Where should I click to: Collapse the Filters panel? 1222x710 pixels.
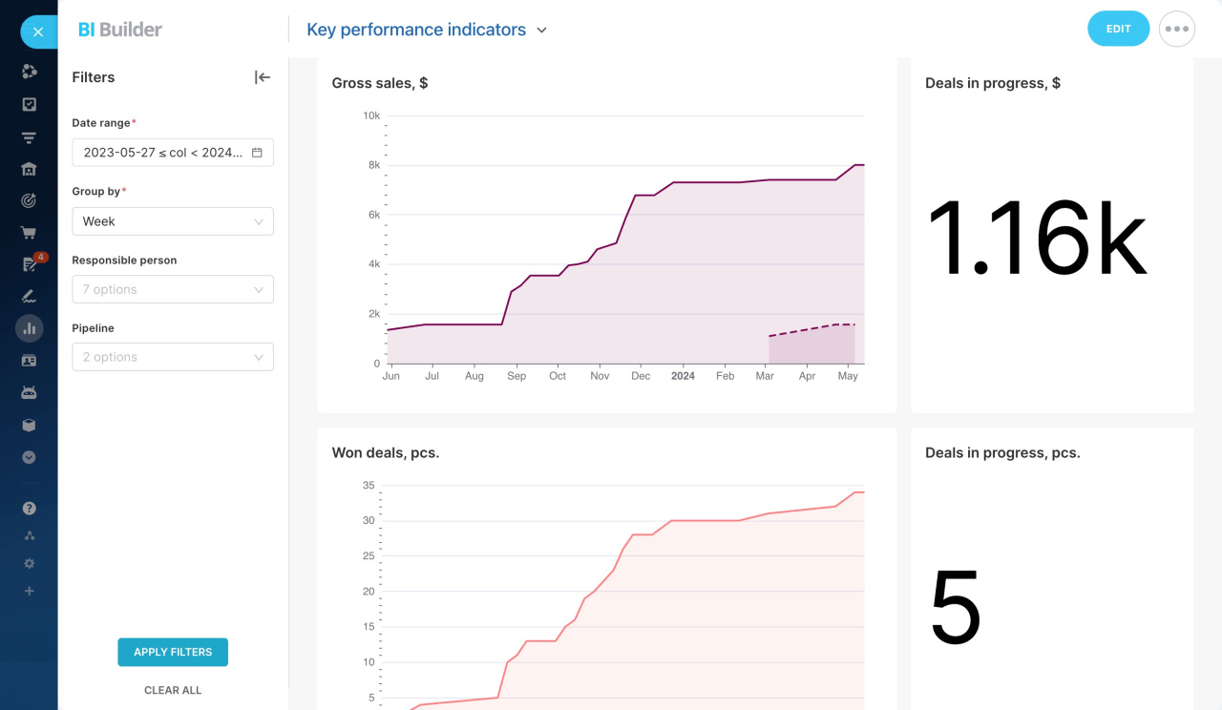coord(263,77)
